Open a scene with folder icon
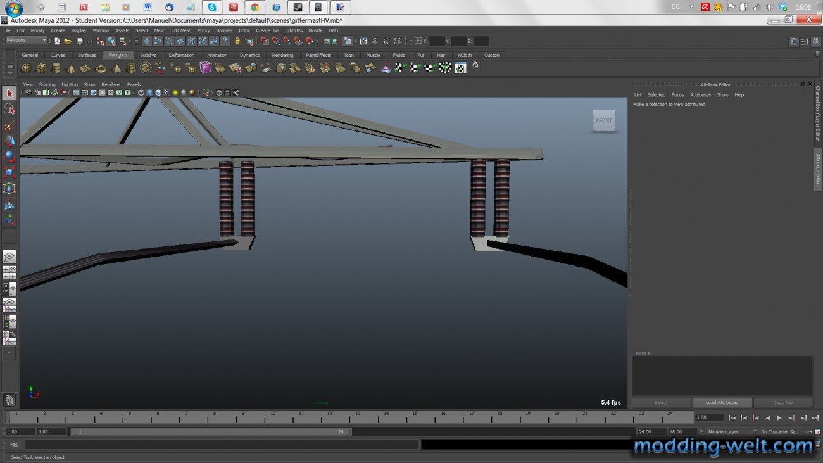Image resolution: width=823 pixels, height=463 pixels. pyautogui.click(x=68, y=41)
